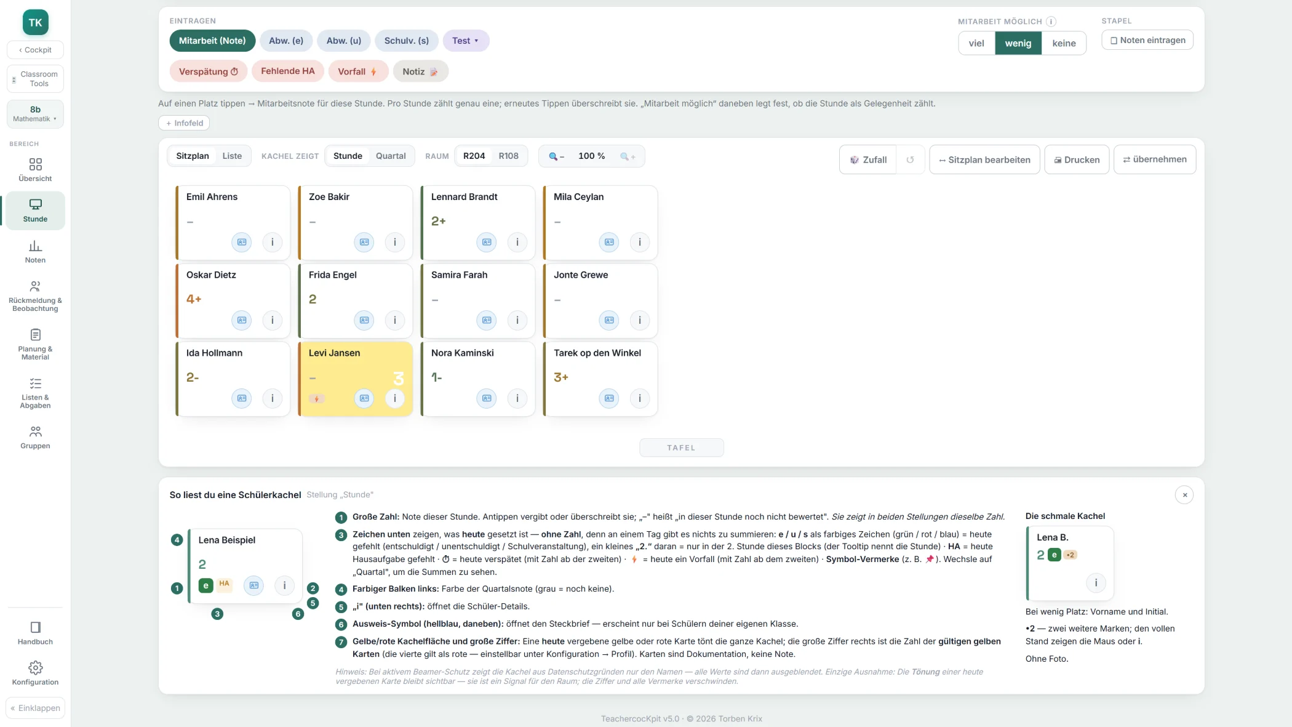
Task: Open the Test dropdown
Action: 466,41
